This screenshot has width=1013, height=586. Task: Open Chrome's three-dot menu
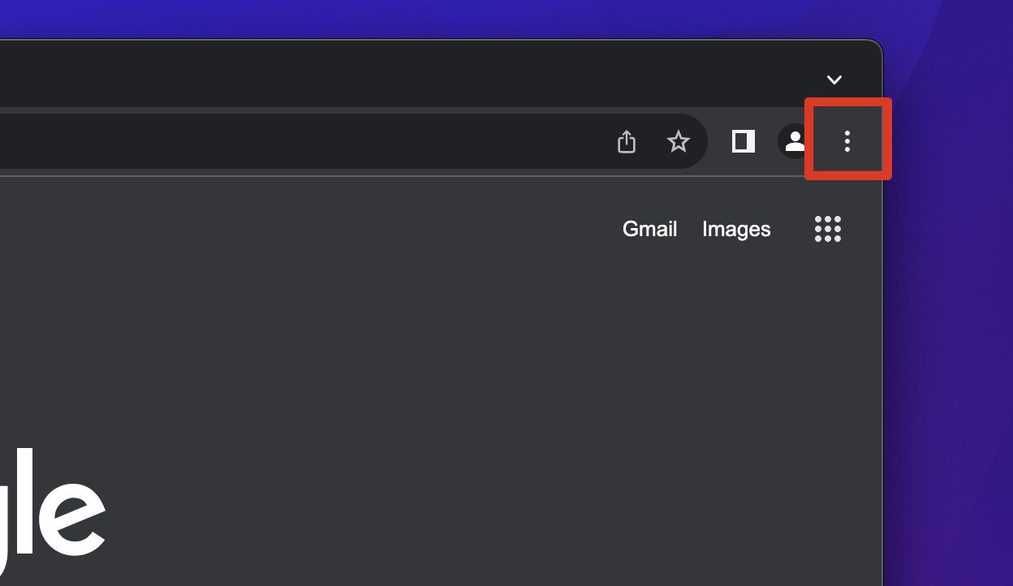point(847,141)
